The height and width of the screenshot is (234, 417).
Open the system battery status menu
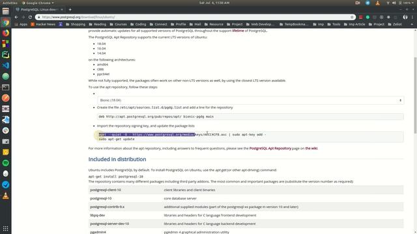406,3
